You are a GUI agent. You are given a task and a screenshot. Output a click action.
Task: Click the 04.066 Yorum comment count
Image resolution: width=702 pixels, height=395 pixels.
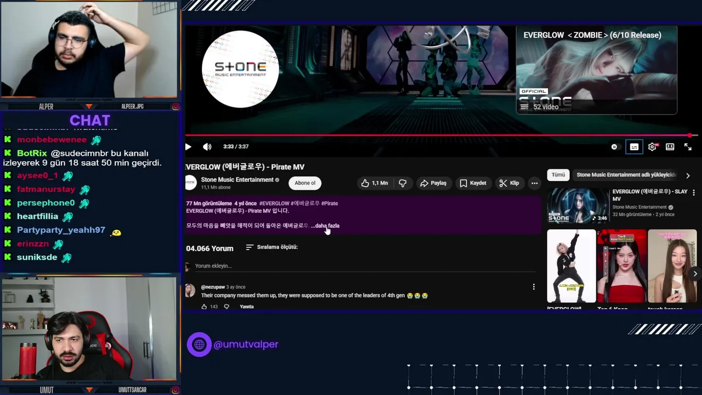[210, 249]
